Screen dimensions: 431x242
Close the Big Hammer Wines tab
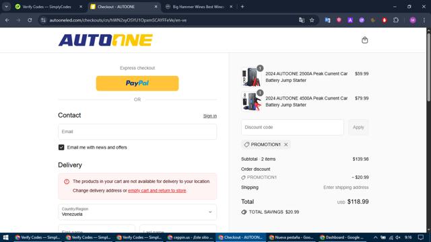pyautogui.click(x=231, y=7)
